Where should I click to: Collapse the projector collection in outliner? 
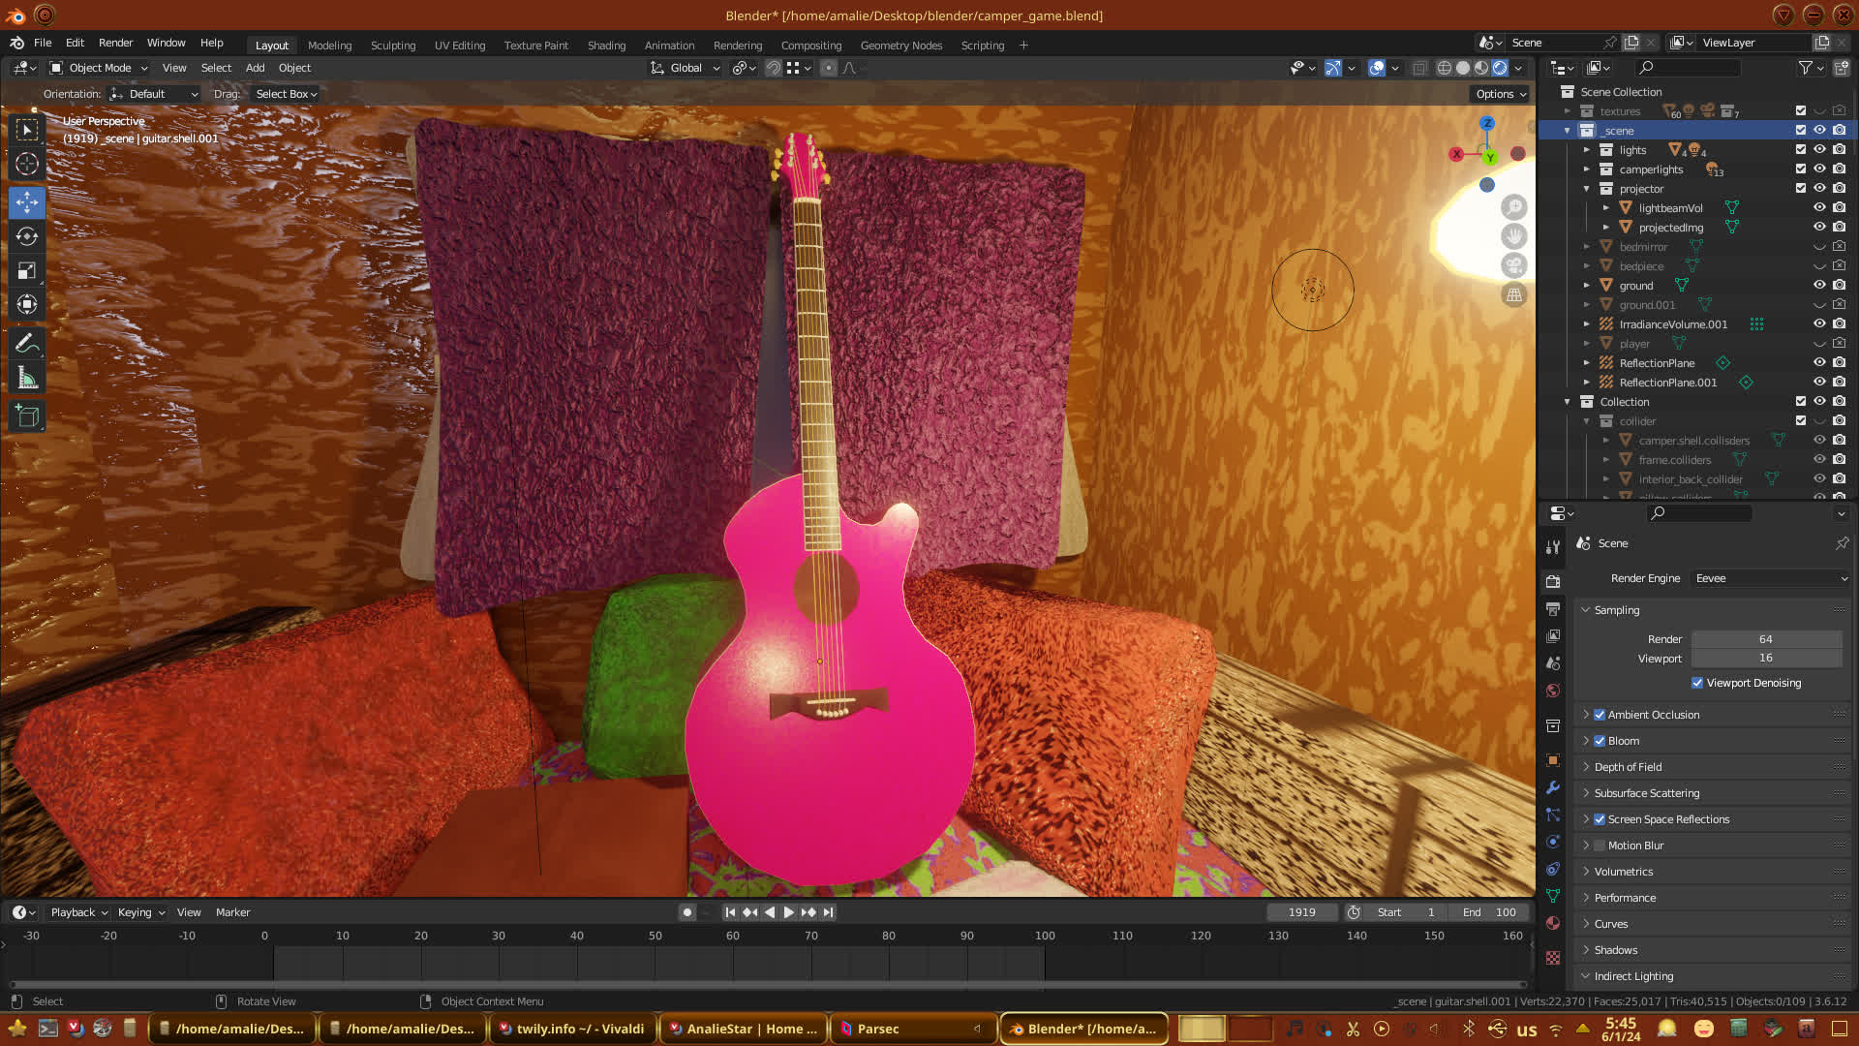click(x=1586, y=189)
